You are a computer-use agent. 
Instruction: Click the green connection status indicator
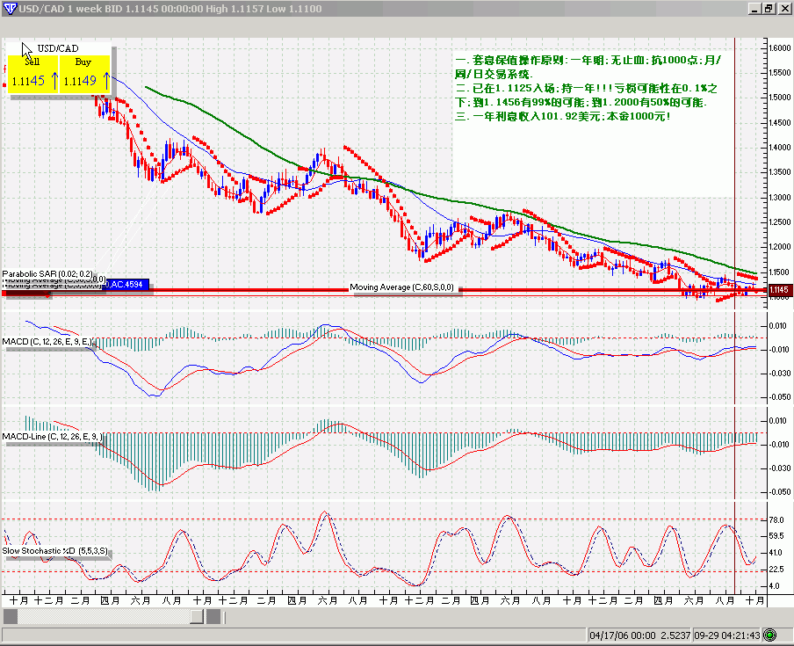pos(769,635)
